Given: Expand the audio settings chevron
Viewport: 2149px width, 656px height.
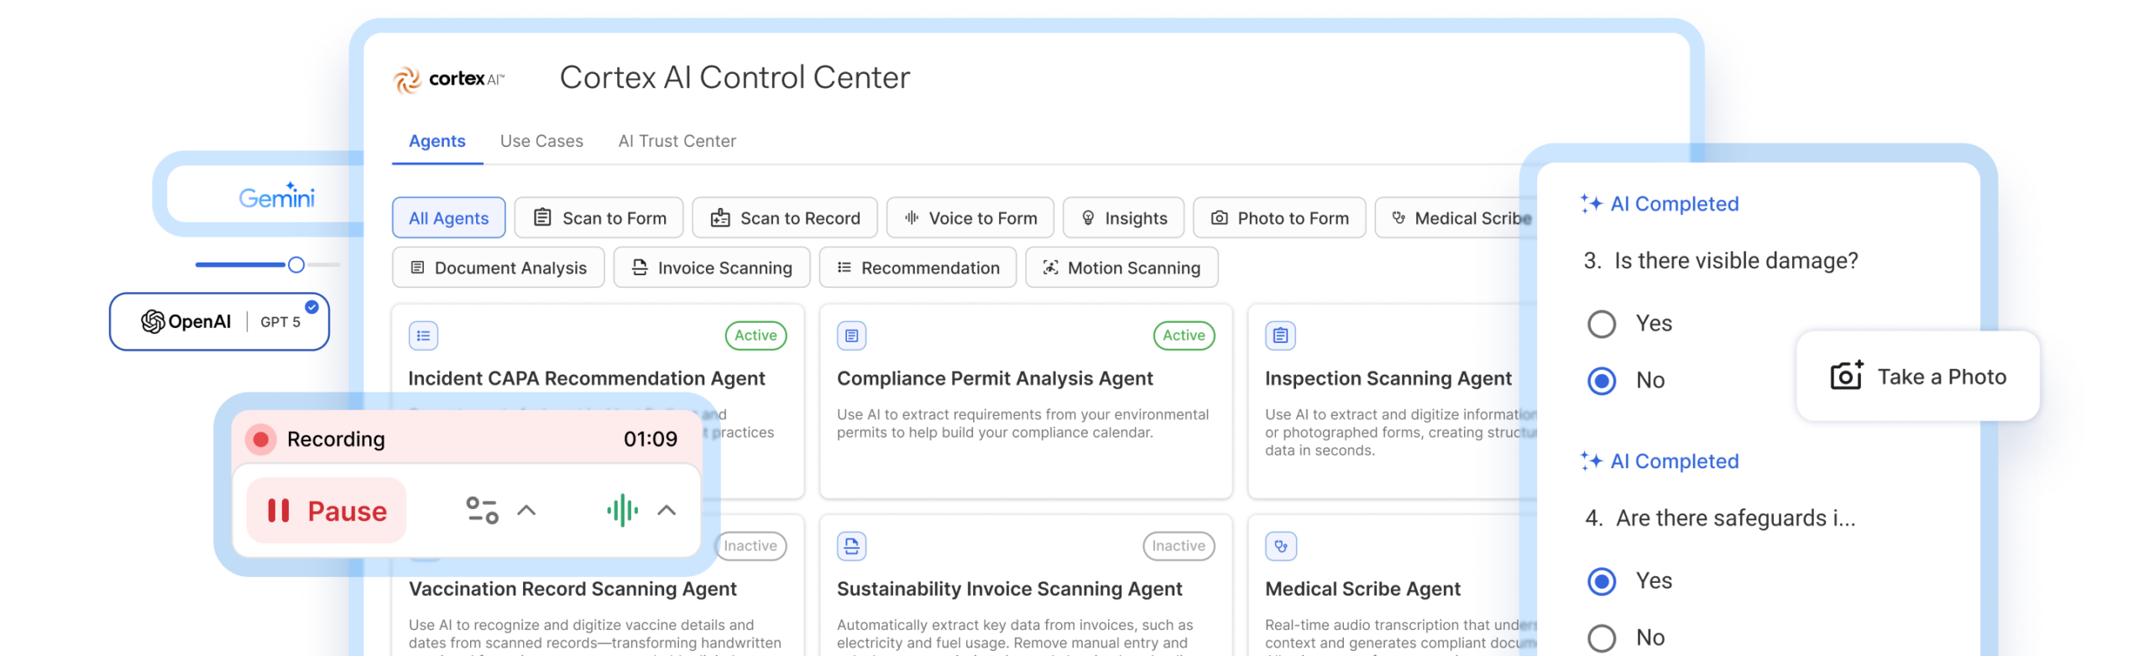Looking at the screenshot, I should 526,510.
